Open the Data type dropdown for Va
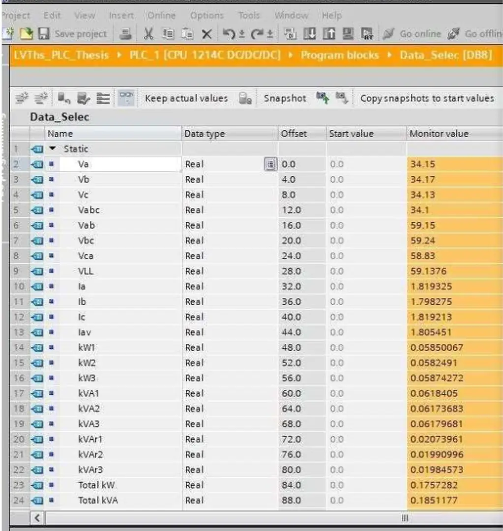Image resolution: width=503 pixels, height=531 pixels. point(270,164)
